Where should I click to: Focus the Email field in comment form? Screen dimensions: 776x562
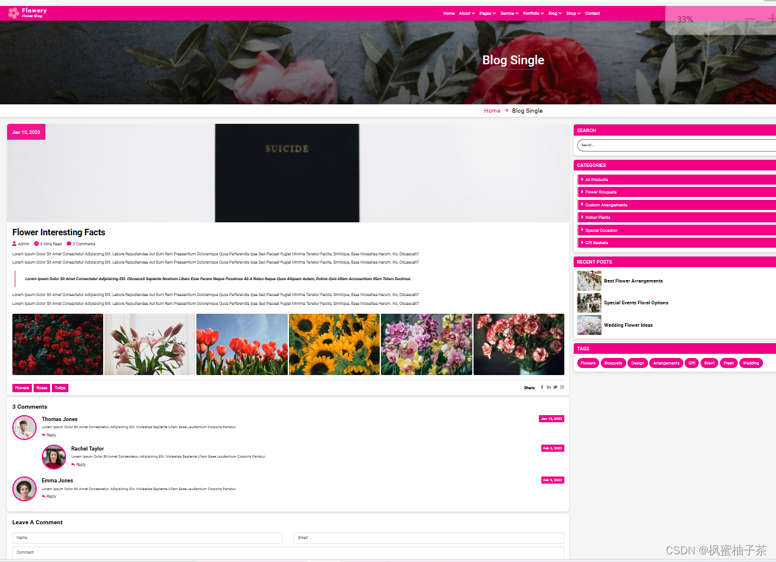coord(429,538)
